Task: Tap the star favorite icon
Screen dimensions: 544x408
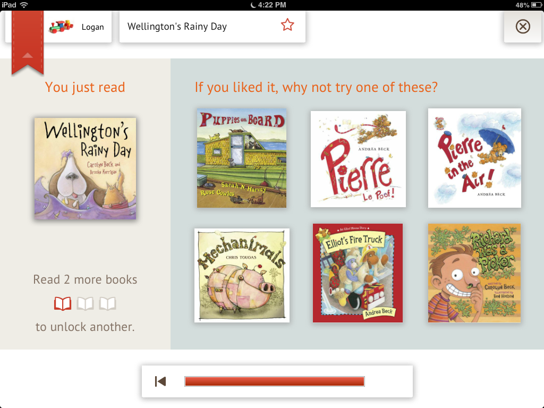Action: (x=287, y=25)
